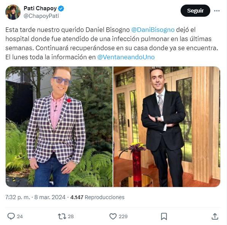Click the 4.147 Reproducciones view count
This screenshot has width=227, height=225.
click(x=97, y=197)
